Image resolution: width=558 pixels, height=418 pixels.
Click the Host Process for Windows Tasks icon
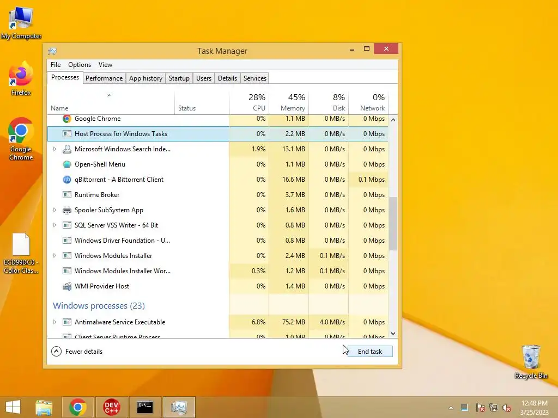(x=67, y=134)
